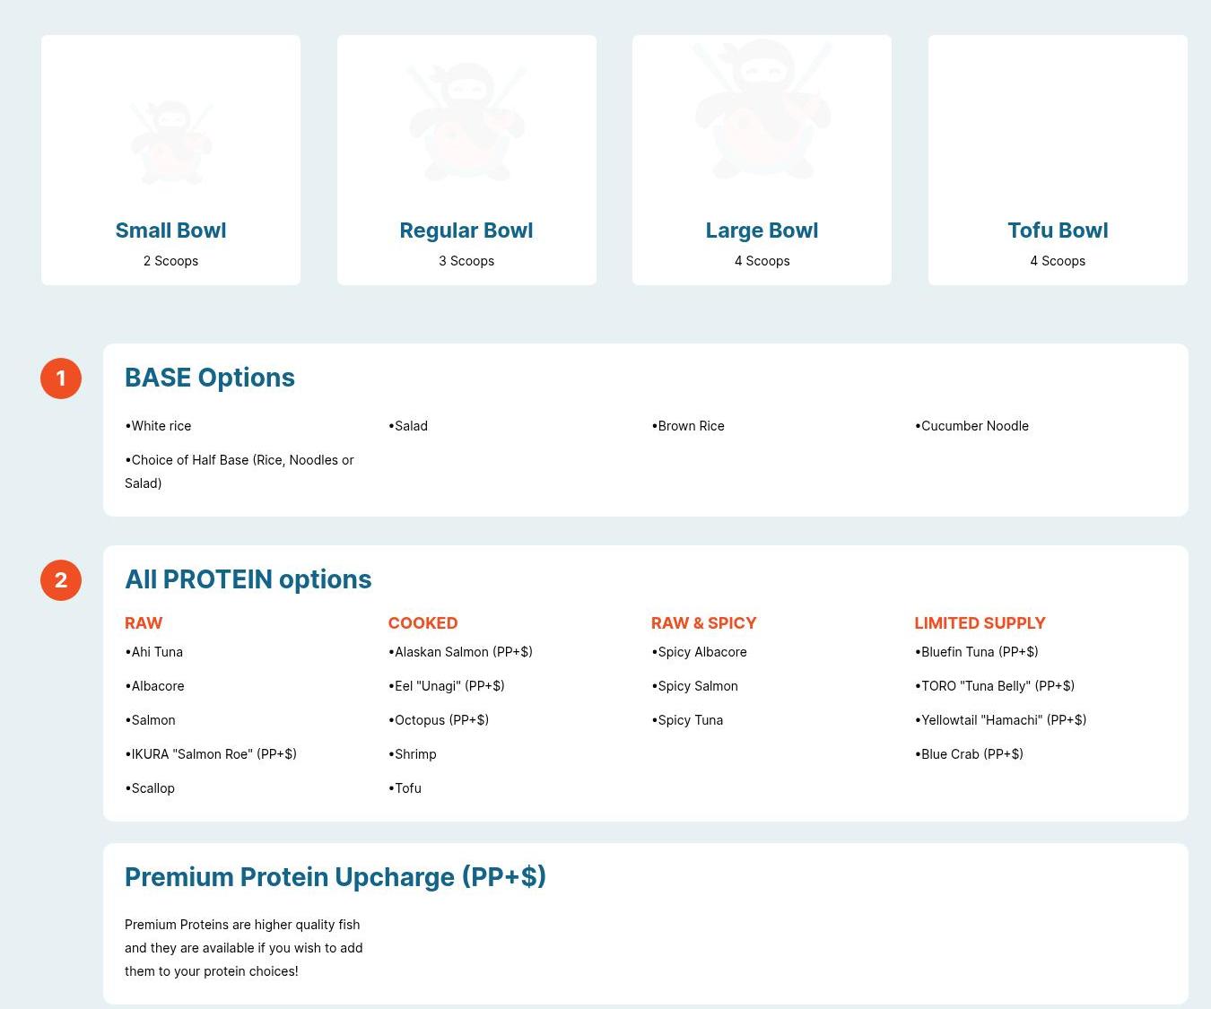This screenshot has width=1211, height=1009.
Task: Click the Regular Bowl ninja icon
Action: [466, 121]
